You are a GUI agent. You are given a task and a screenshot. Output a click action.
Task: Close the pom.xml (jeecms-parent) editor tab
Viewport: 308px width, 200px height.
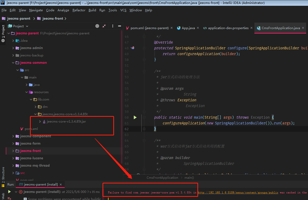[172, 28]
